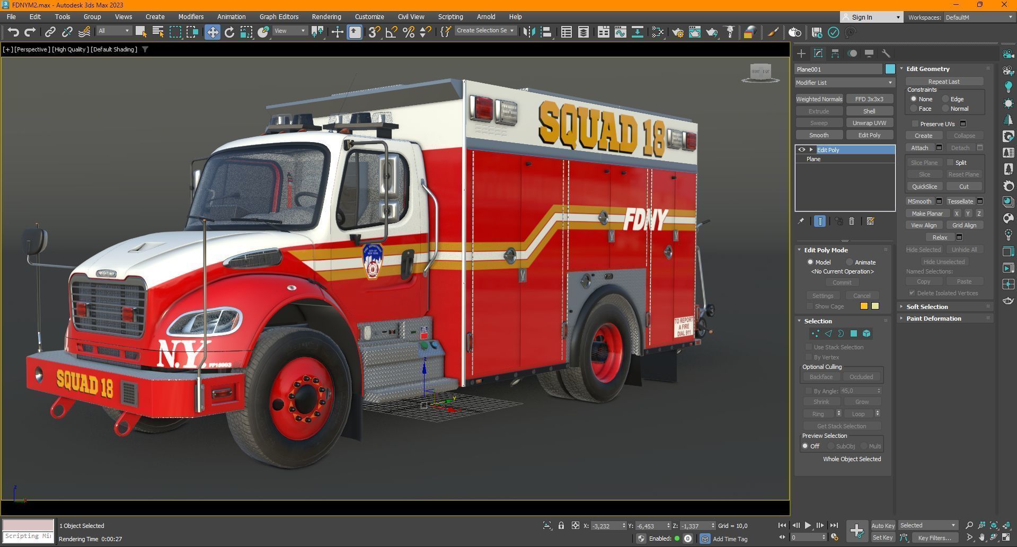This screenshot has width=1017, height=547.
Task: Enable the Split checkbox
Action: click(950, 162)
